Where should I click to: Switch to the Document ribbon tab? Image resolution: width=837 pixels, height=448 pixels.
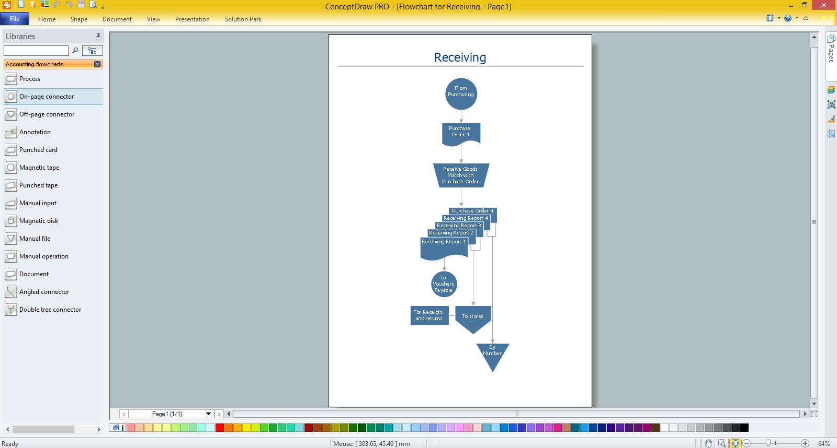pyautogui.click(x=117, y=19)
